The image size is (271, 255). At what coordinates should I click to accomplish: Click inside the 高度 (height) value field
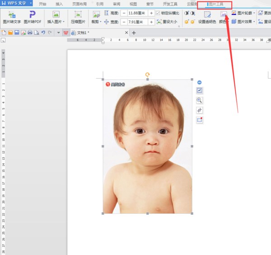137,13
